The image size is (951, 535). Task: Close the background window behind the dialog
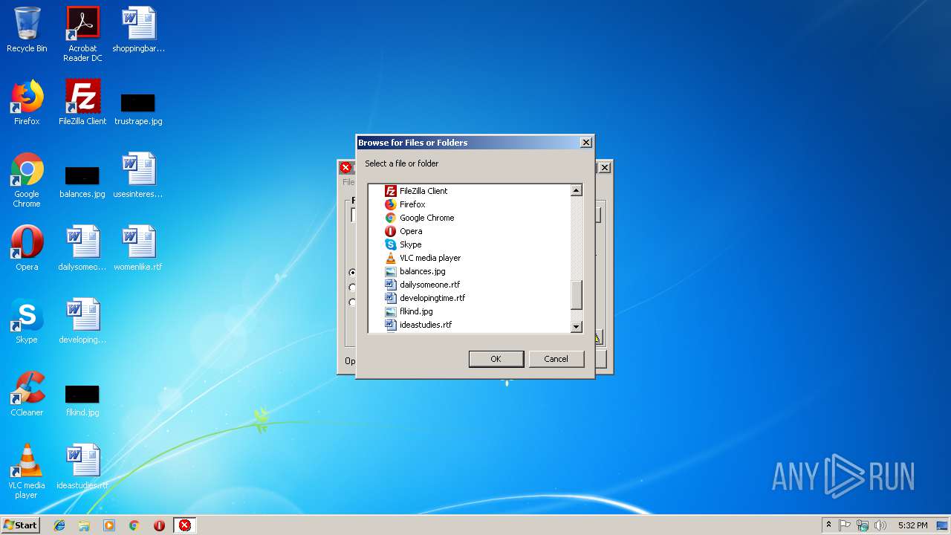[605, 168]
